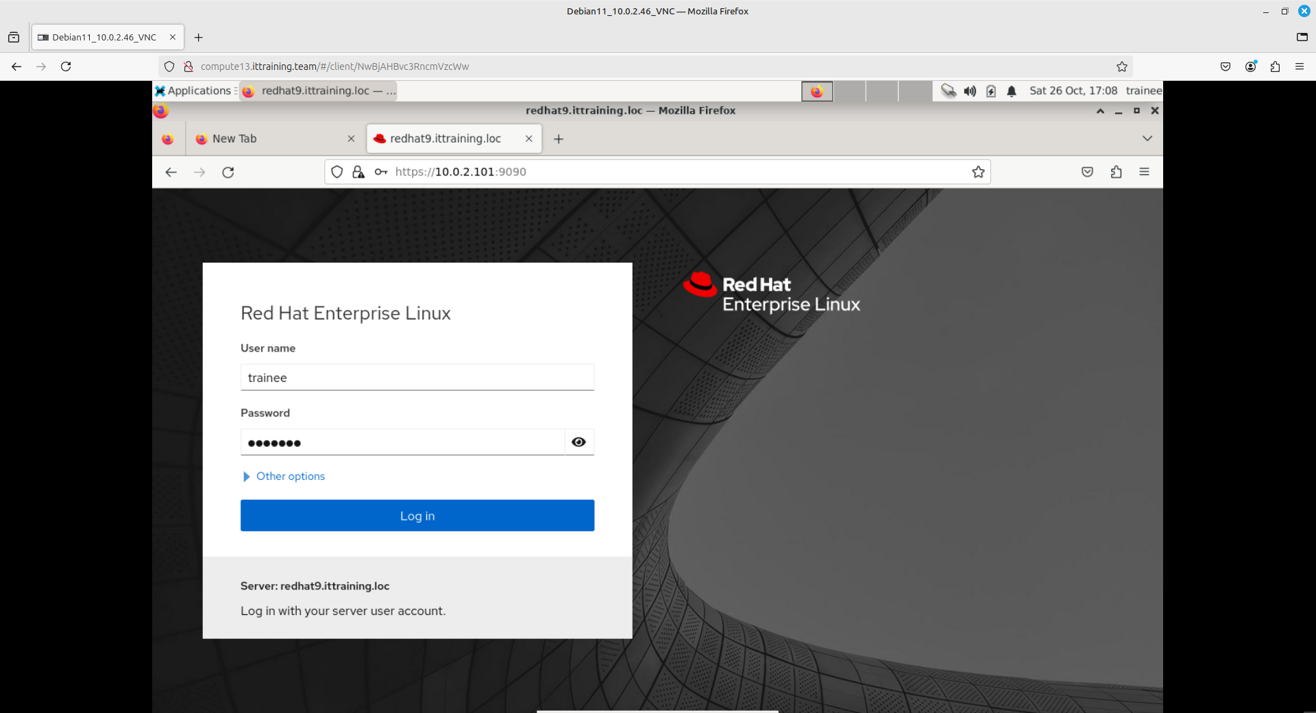Click the power manager battery tray icon
Image resolution: width=1316 pixels, height=713 pixels.
click(x=990, y=90)
